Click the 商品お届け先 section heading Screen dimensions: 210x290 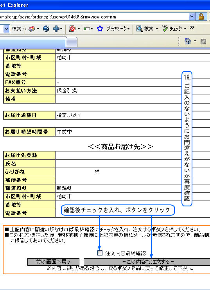coord(120,146)
